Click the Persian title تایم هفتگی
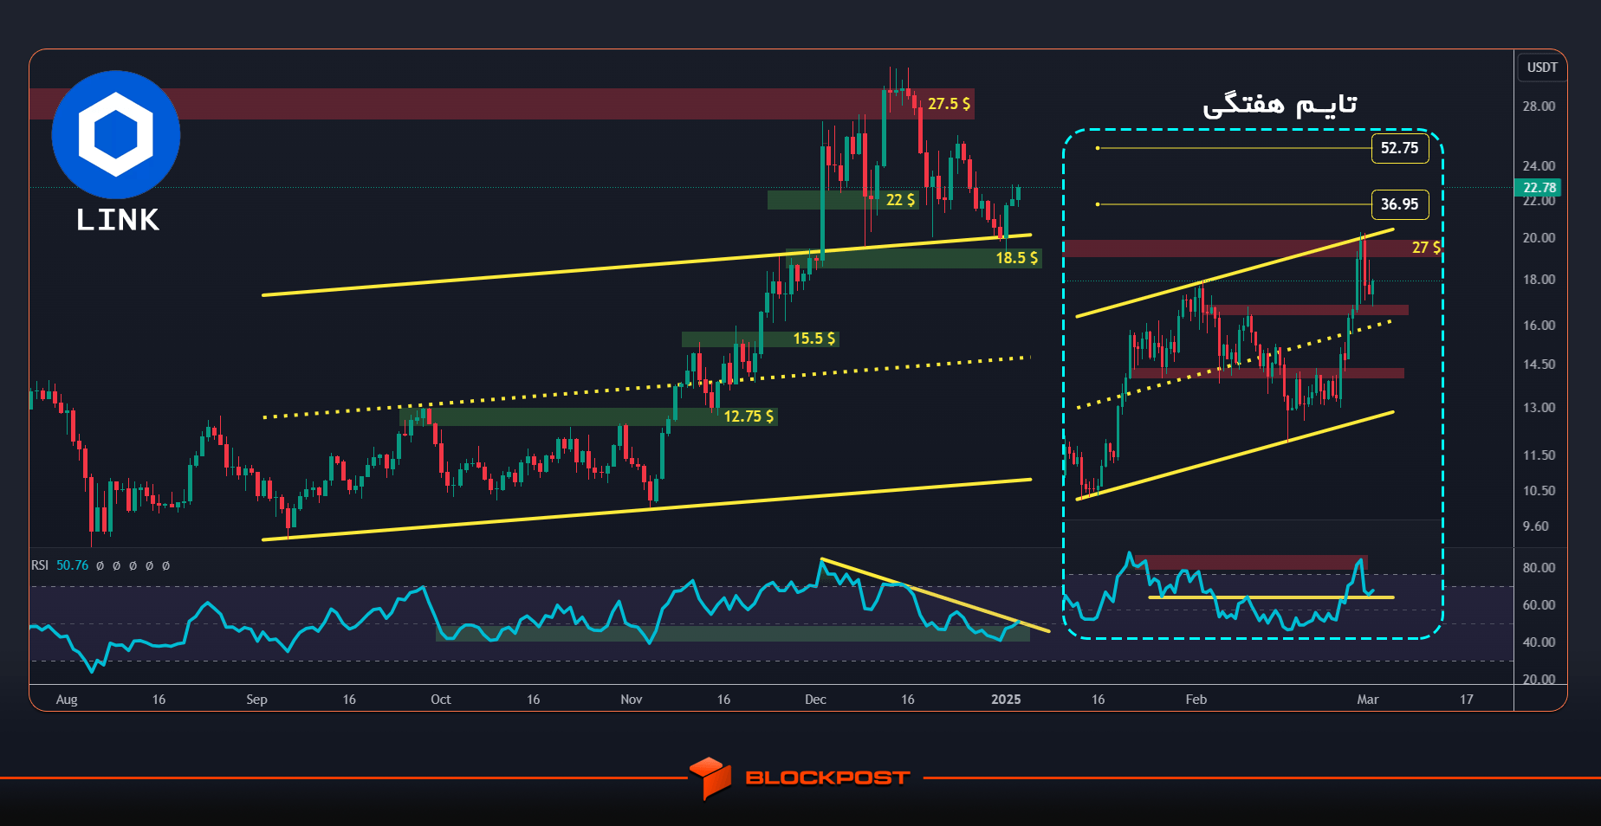This screenshot has height=826, width=1601. 1280,105
